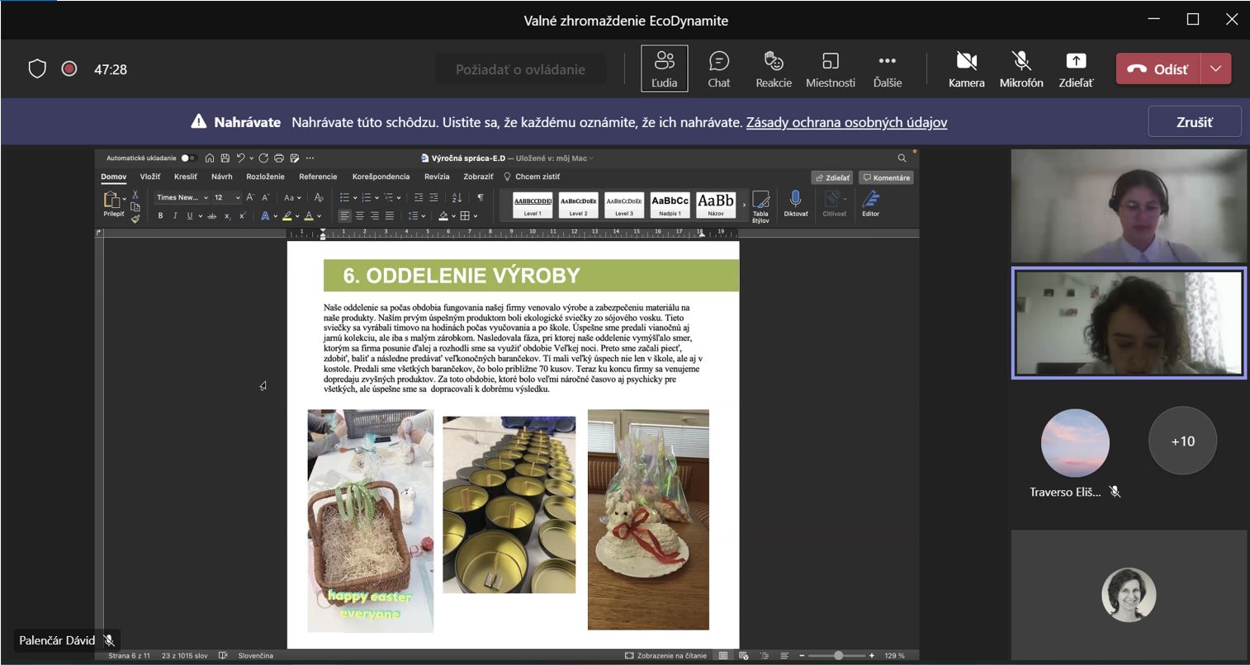The image size is (1250, 665).
Task: Click the Prilepiť paste icon
Action: point(111,199)
